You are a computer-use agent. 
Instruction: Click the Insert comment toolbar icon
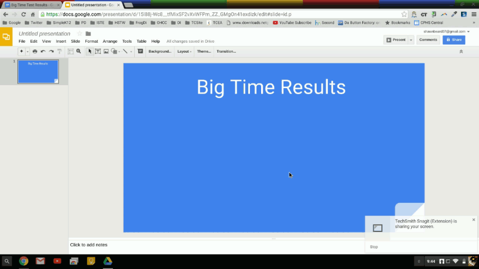pos(140,52)
